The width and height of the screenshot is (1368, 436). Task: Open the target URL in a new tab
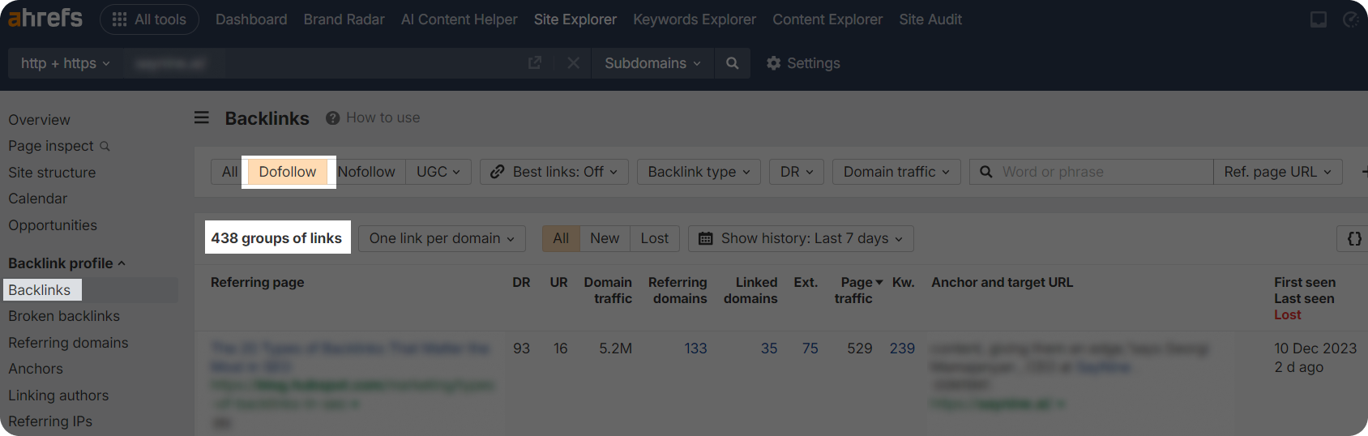[x=535, y=63]
